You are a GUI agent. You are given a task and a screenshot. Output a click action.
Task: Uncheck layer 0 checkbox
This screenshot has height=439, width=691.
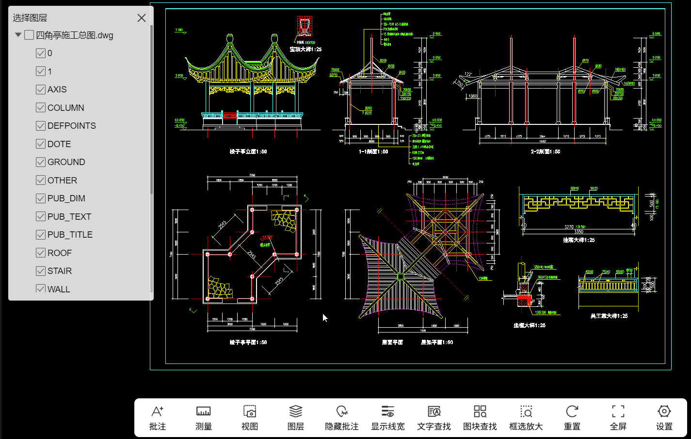coord(41,53)
